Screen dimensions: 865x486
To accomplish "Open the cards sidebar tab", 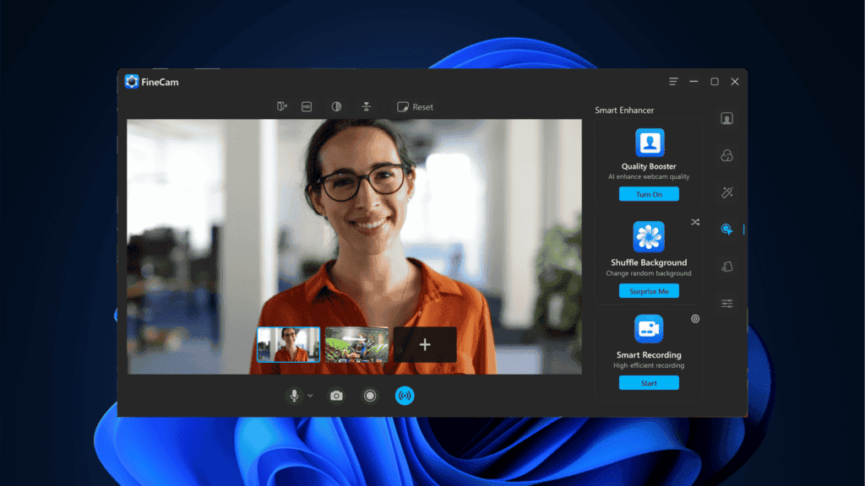I will tap(727, 267).
